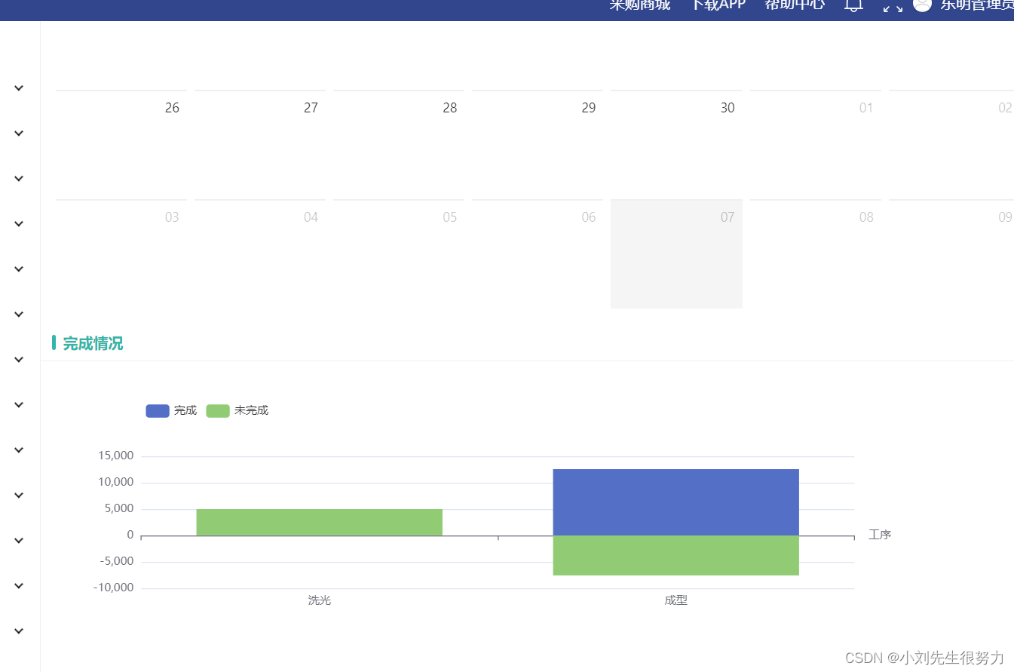
Task: Click the user avatar icon
Action: click(922, 5)
